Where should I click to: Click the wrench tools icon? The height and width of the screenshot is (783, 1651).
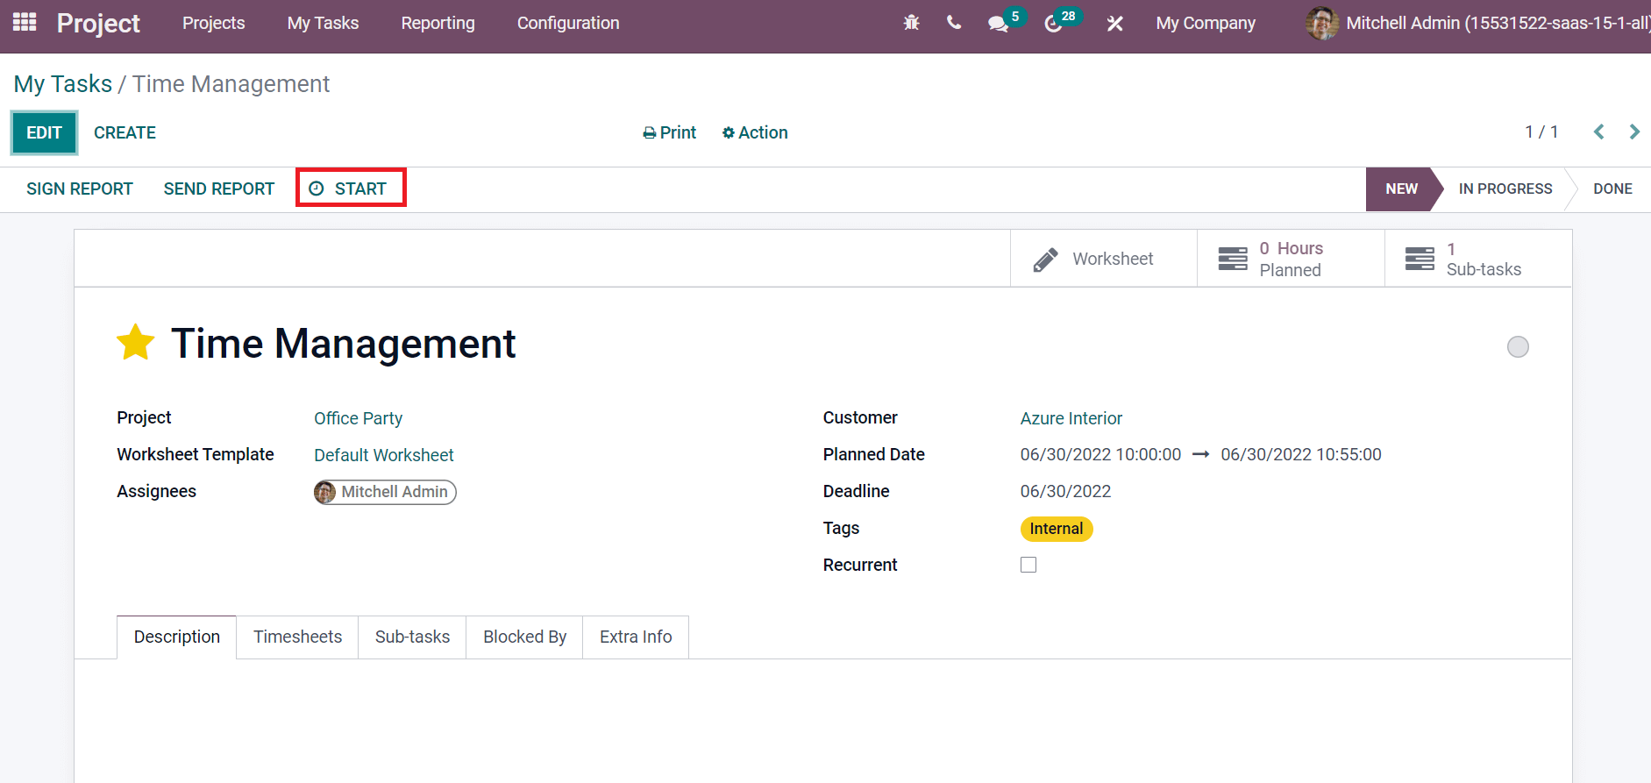(x=1114, y=24)
